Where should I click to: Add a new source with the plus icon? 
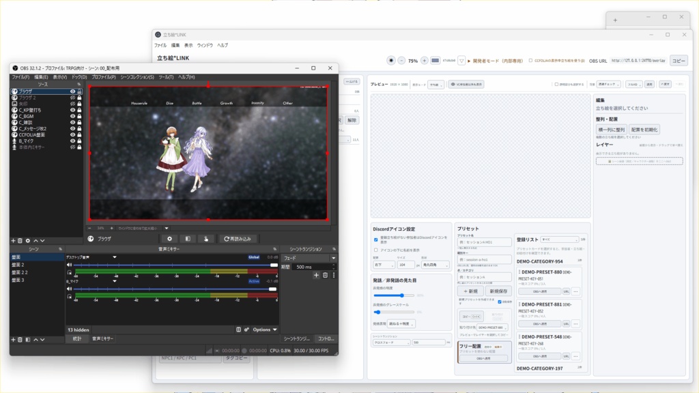(x=13, y=241)
